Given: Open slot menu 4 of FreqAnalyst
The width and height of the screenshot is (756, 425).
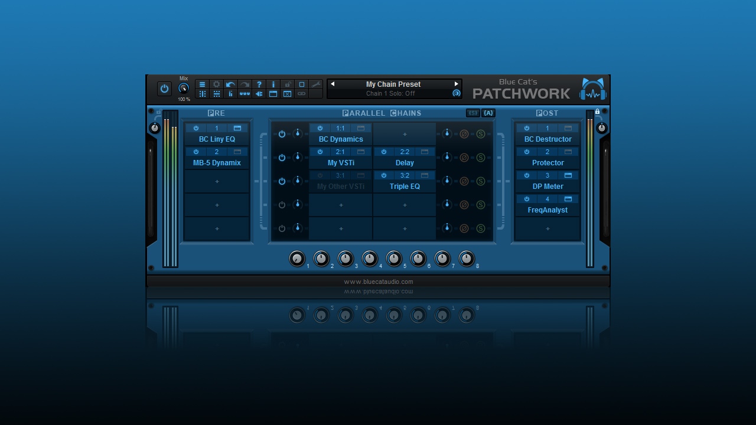Looking at the screenshot, I should tap(548, 199).
